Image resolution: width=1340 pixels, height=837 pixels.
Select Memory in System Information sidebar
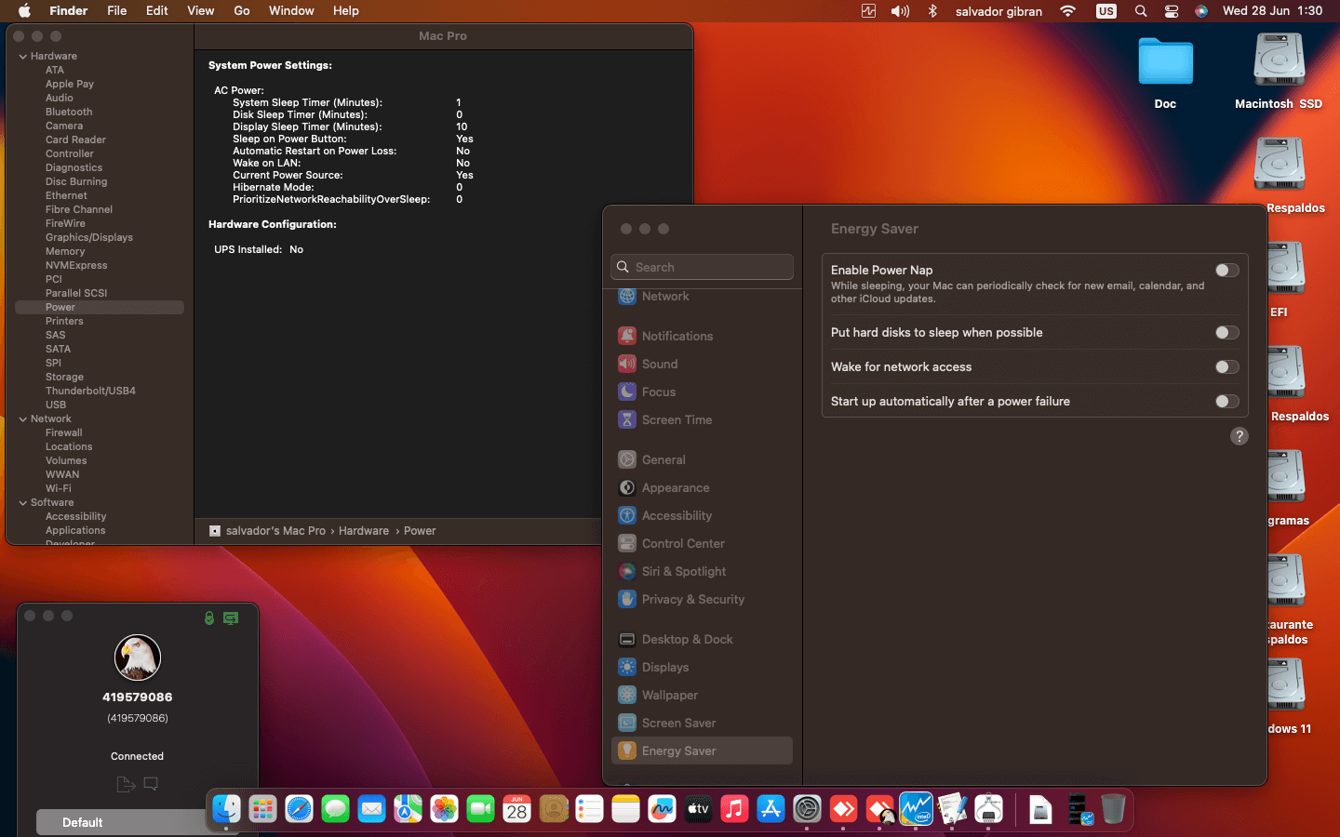(65, 251)
